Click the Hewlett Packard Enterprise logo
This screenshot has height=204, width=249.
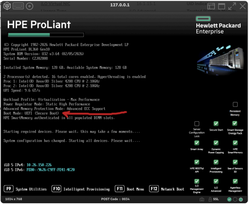(x=218, y=25)
